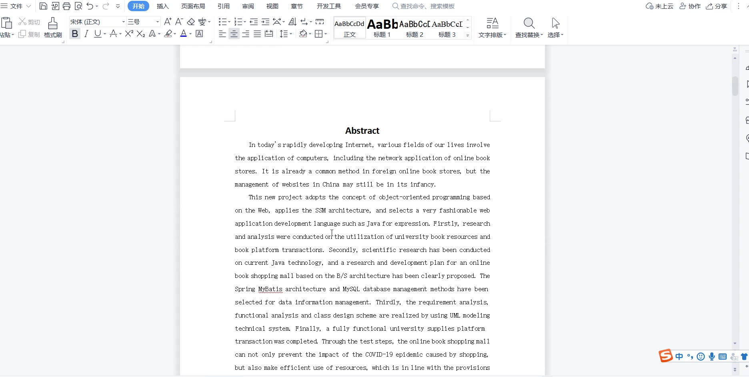Apply the text highlight color
This screenshot has height=377, width=749.
click(x=168, y=34)
